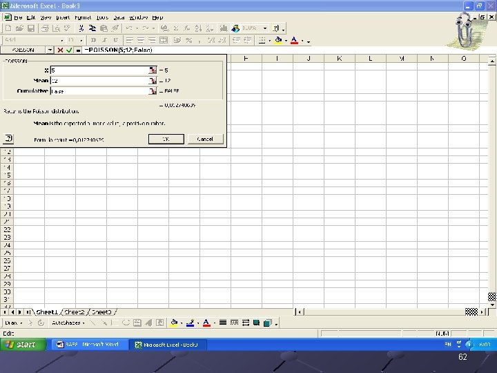Image resolution: width=497 pixels, height=373 pixels.
Task: Click the Paste clipboard icon
Action: click(x=104, y=28)
